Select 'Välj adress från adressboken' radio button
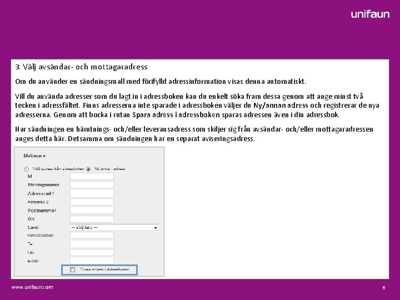Screen dimensions: 400x300 (26, 169)
